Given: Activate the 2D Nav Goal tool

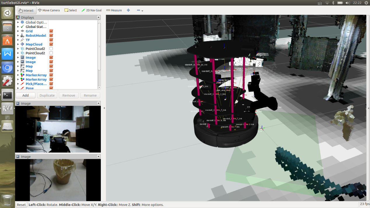Looking at the screenshot, I should [92, 10].
